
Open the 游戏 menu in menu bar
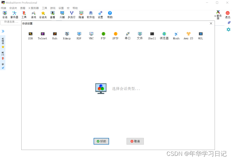53,8
